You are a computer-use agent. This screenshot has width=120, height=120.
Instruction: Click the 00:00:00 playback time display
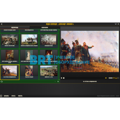click(110, 78)
